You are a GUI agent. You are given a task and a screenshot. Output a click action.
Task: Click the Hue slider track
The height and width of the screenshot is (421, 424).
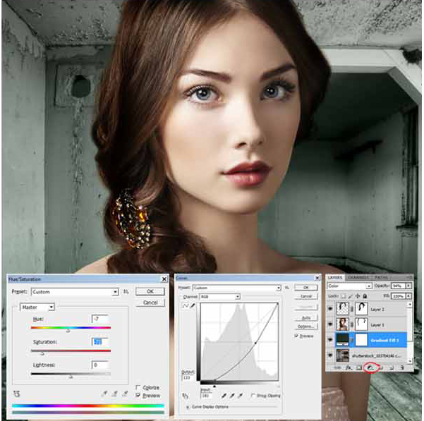pos(71,328)
